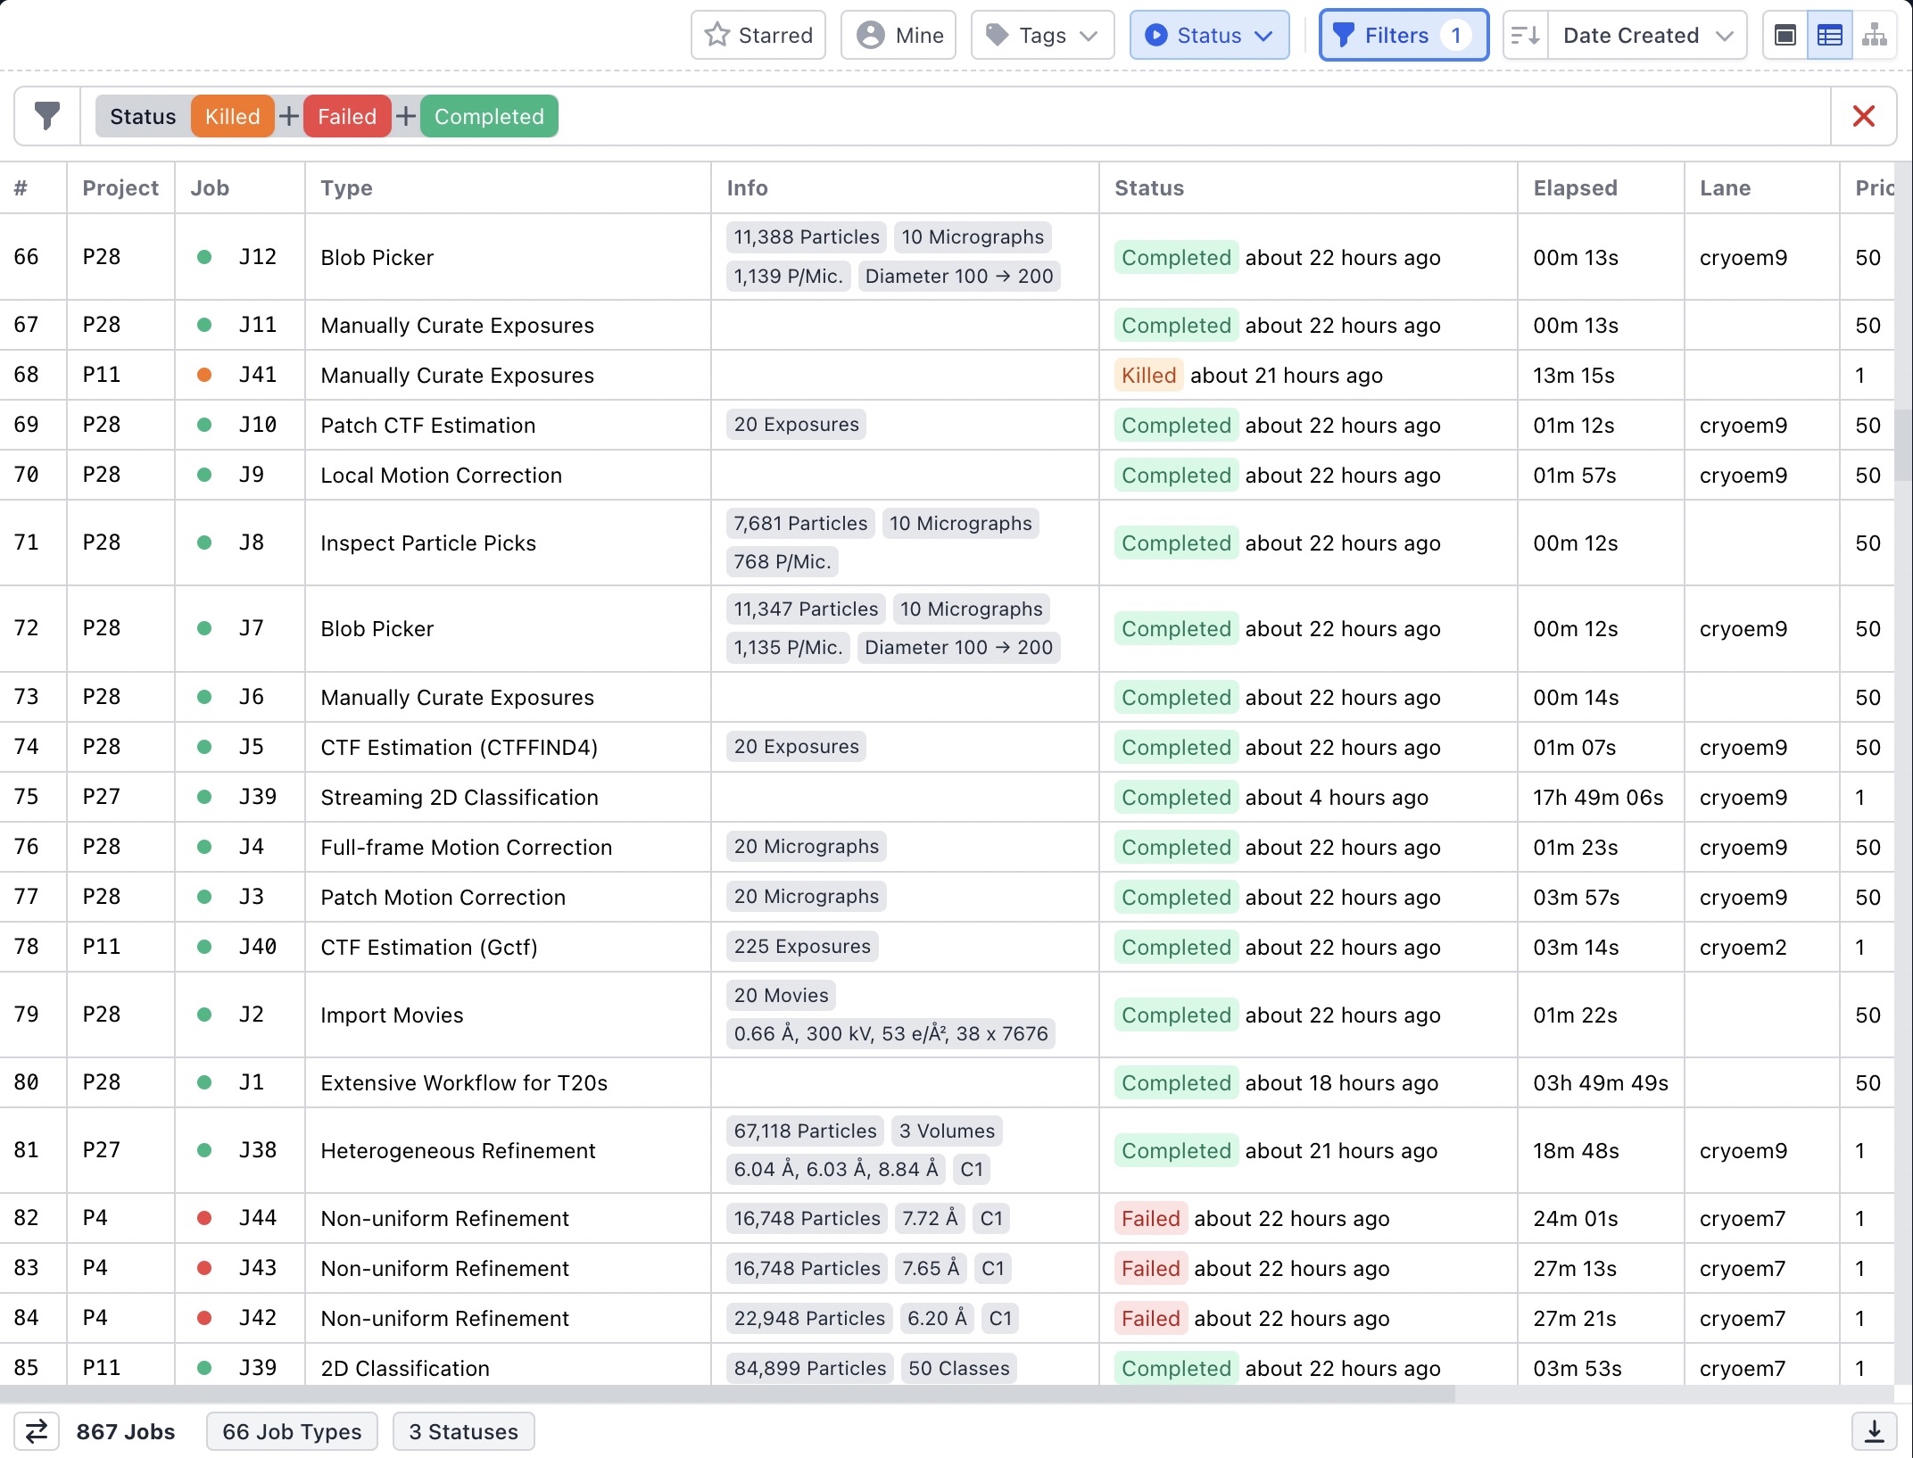
Task: Click the '11,388 Particles' info tag
Action: pyautogui.click(x=807, y=237)
